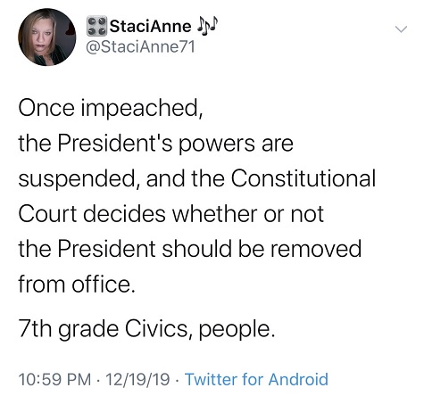Viewport: 424px width, 396px height.
Task: Click the control knobs emoji before StaciAnne
Action: pyautogui.click(x=96, y=26)
